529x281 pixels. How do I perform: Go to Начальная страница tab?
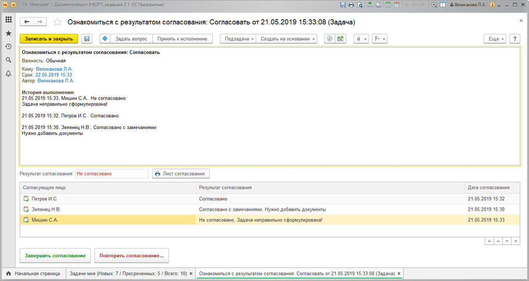pyautogui.click(x=34, y=274)
